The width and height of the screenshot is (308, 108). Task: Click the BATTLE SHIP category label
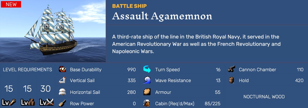129,6
